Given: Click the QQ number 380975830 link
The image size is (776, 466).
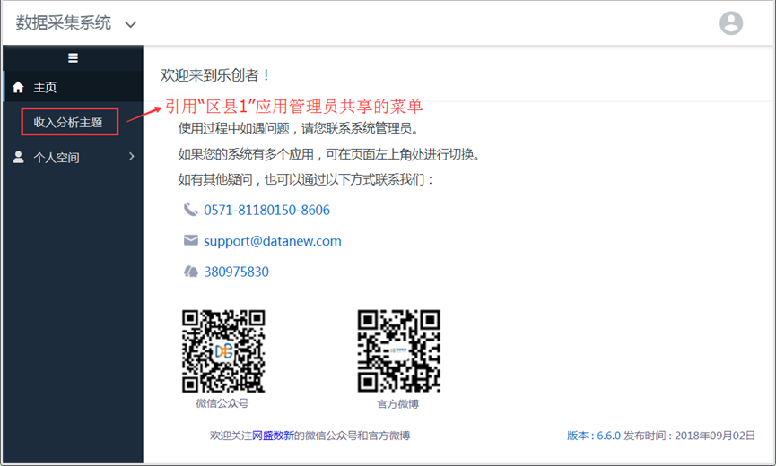Looking at the screenshot, I should coord(236,272).
